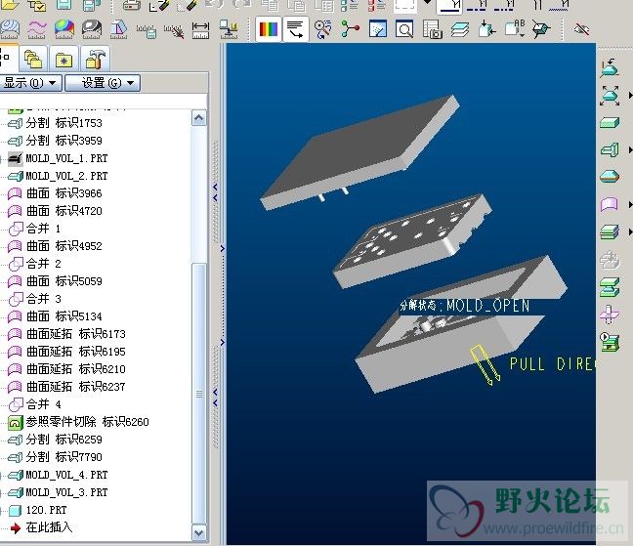Click the mold opening green blocks icon
Image resolution: width=633 pixels, height=546 pixels.
[610, 287]
